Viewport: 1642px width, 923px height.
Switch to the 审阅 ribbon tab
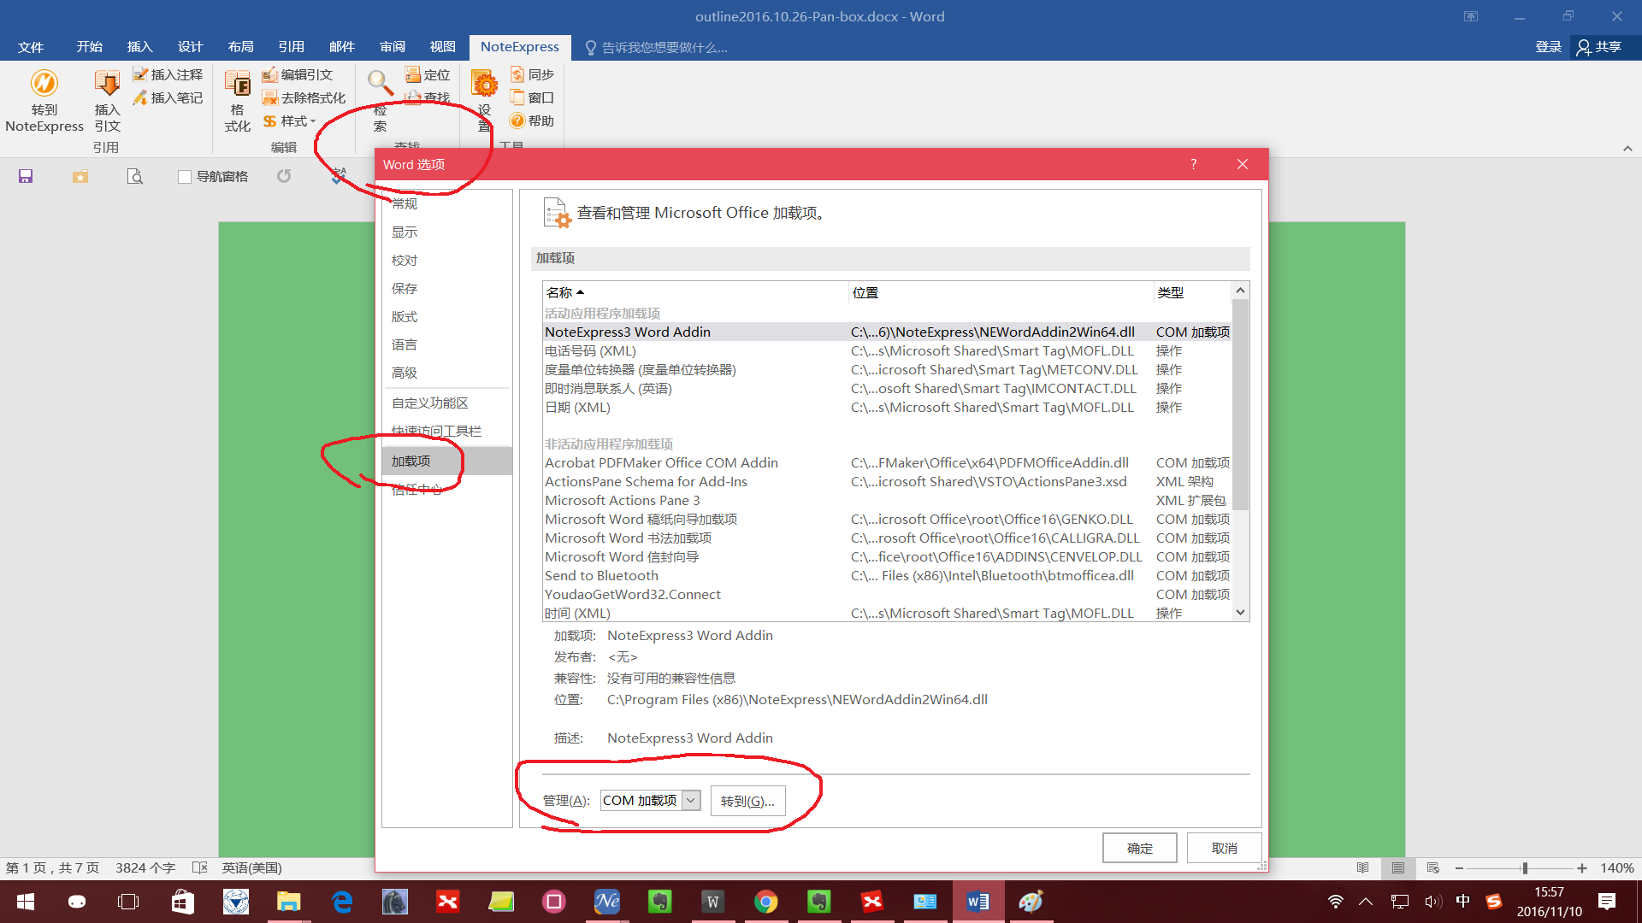(x=393, y=47)
